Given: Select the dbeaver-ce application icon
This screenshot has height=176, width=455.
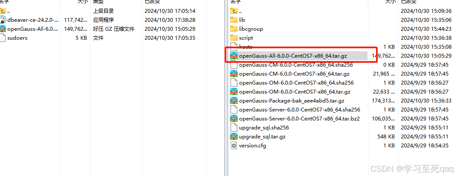Looking at the screenshot, I should [2, 20].
